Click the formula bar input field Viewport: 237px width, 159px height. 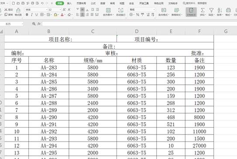pyautogui.click(x=139, y=24)
